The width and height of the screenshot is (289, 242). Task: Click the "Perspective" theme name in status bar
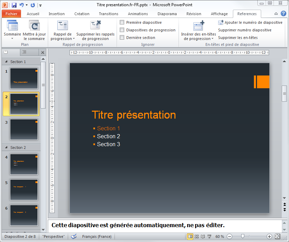click(53, 236)
